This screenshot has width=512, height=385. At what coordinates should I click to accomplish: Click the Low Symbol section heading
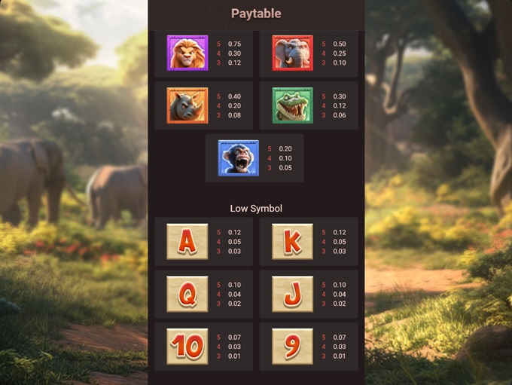point(256,209)
